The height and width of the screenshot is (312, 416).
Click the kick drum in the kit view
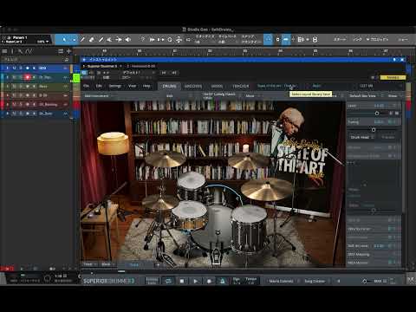pos(217,228)
